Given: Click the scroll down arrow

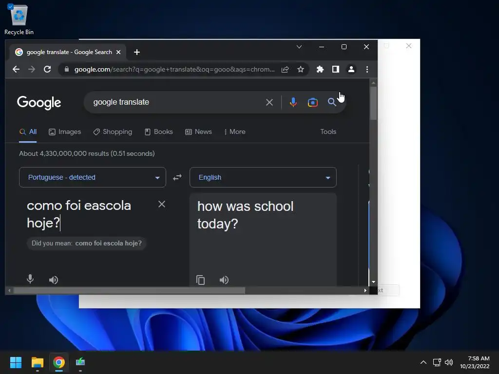Looking at the screenshot, I should (x=373, y=282).
